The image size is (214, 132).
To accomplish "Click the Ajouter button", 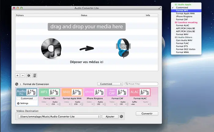I will [x=110, y=117].
